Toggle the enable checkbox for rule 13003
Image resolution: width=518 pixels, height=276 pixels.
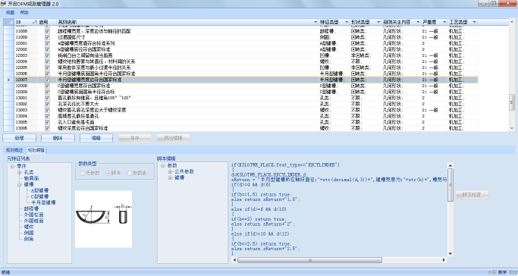[47, 110]
